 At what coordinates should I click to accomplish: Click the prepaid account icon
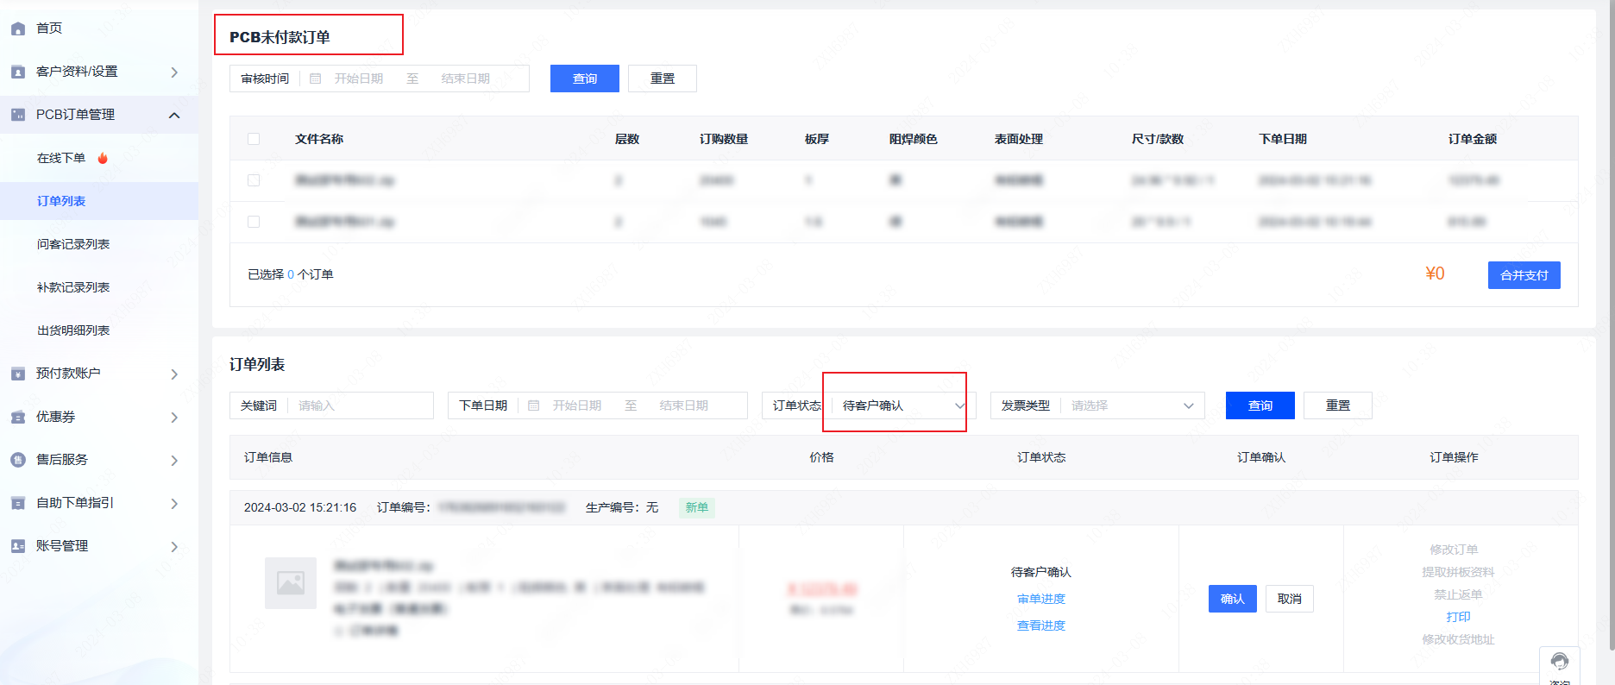tap(18, 374)
